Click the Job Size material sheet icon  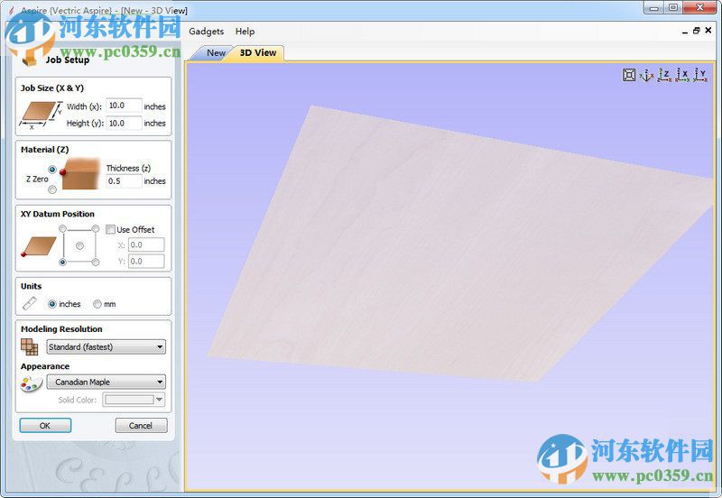pos(41,115)
